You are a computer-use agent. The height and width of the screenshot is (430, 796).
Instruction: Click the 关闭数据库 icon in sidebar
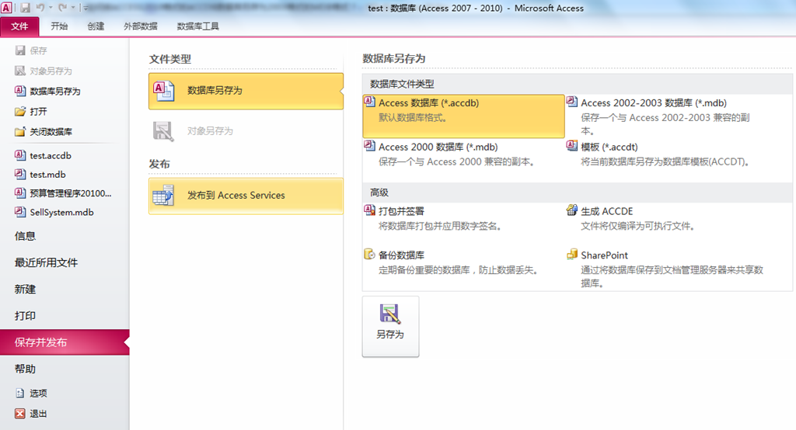(x=20, y=131)
